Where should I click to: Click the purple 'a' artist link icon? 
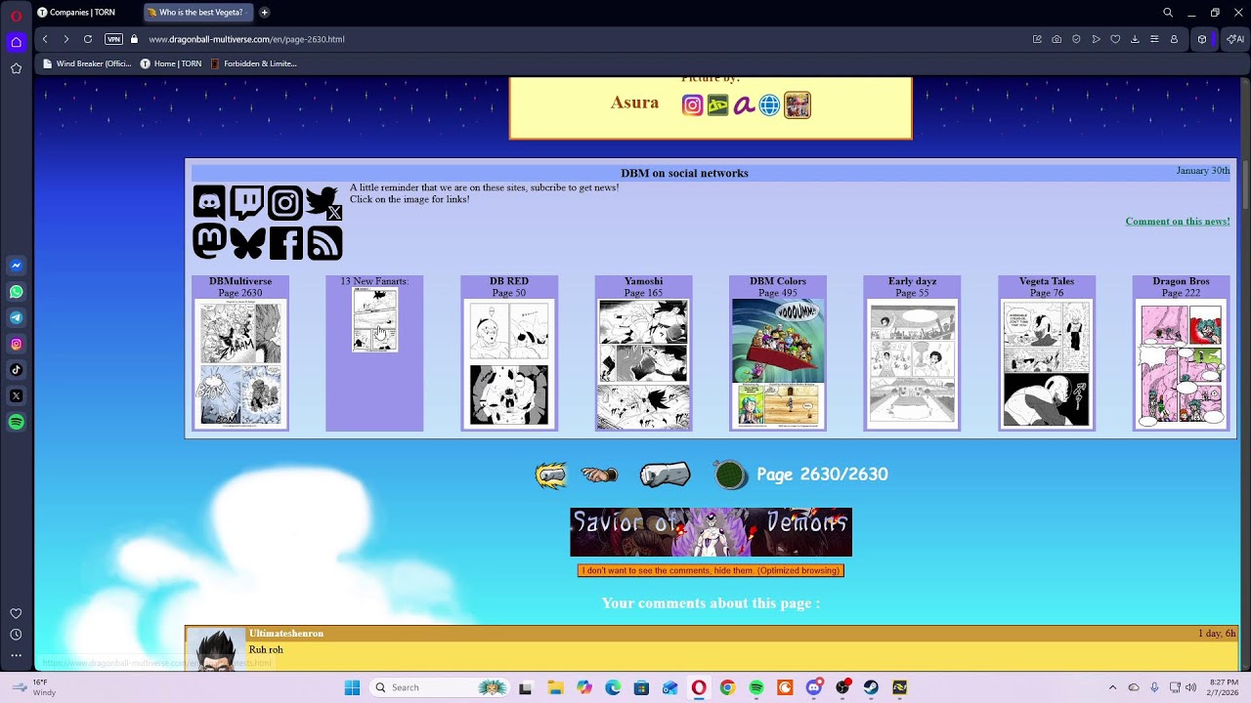[744, 105]
